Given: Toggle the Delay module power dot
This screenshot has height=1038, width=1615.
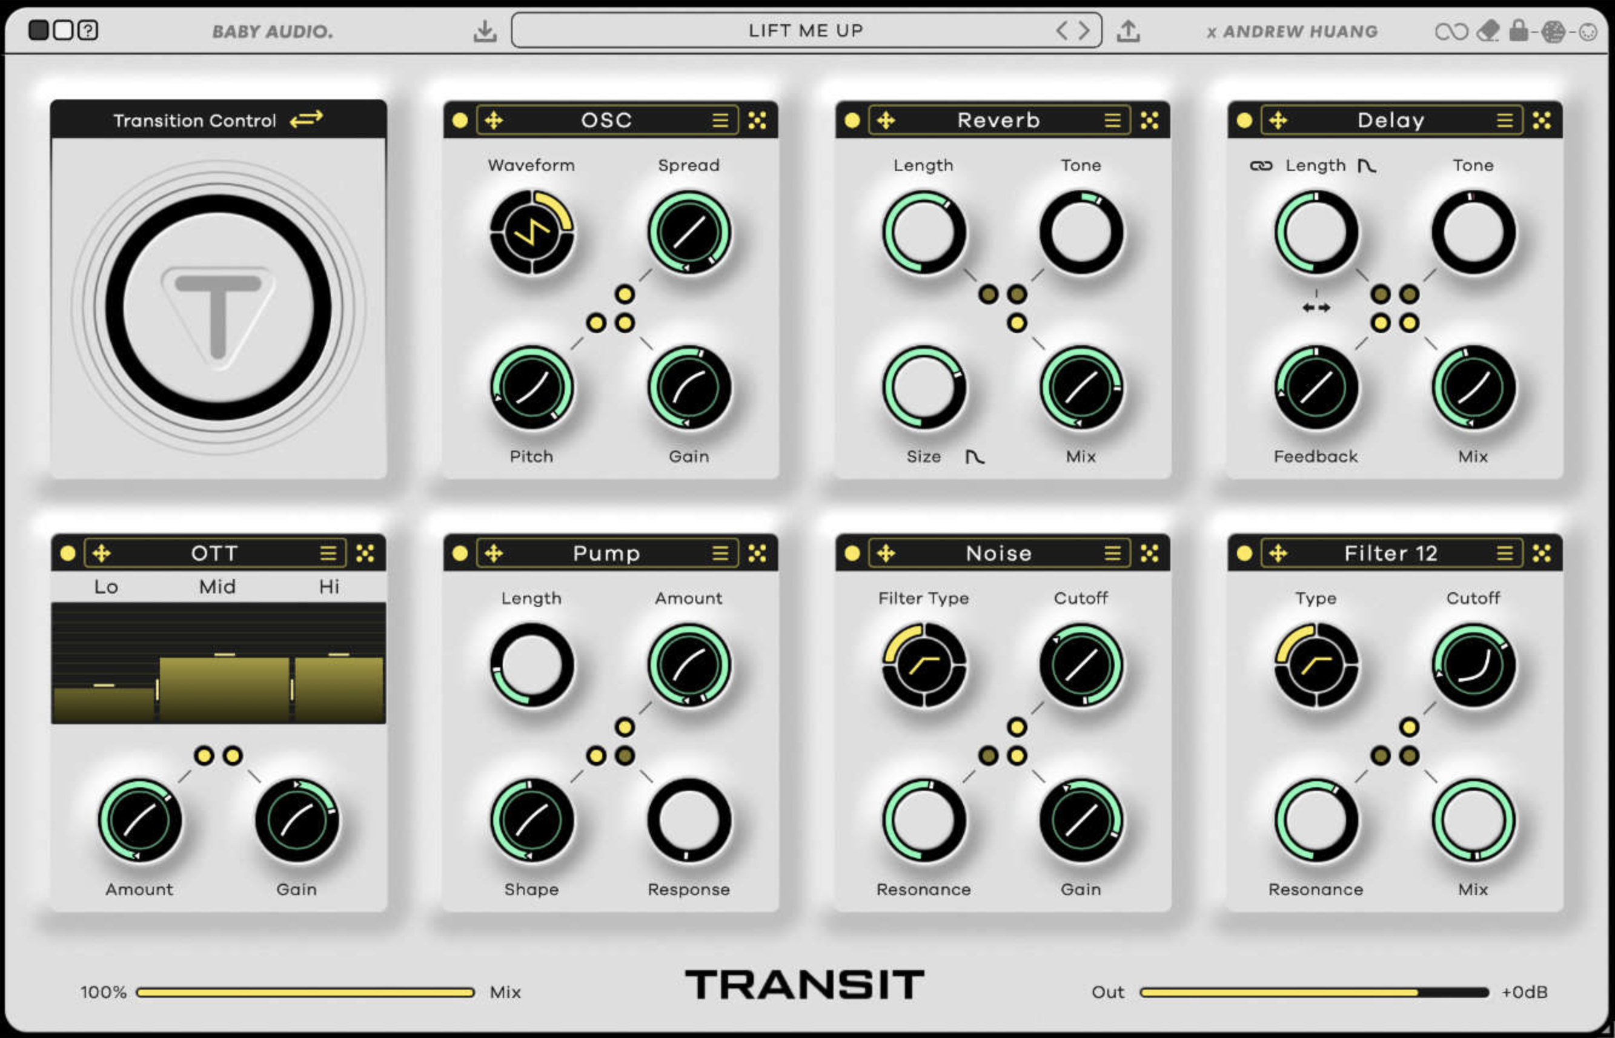Looking at the screenshot, I should 1244,121.
